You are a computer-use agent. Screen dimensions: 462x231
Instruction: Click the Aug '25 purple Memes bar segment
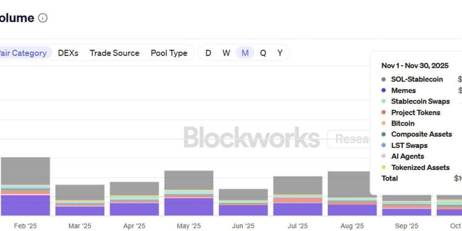352,210
